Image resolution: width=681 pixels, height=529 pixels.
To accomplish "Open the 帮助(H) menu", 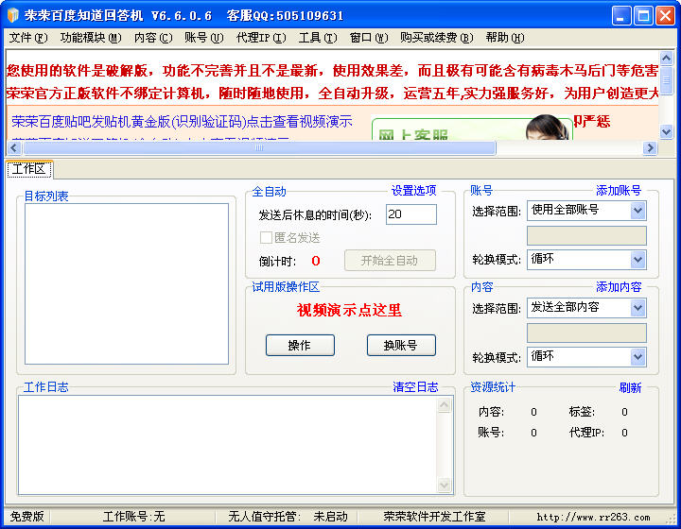I will (x=505, y=38).
